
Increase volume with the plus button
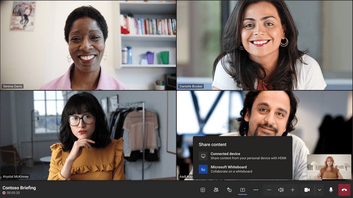[293, 190]
